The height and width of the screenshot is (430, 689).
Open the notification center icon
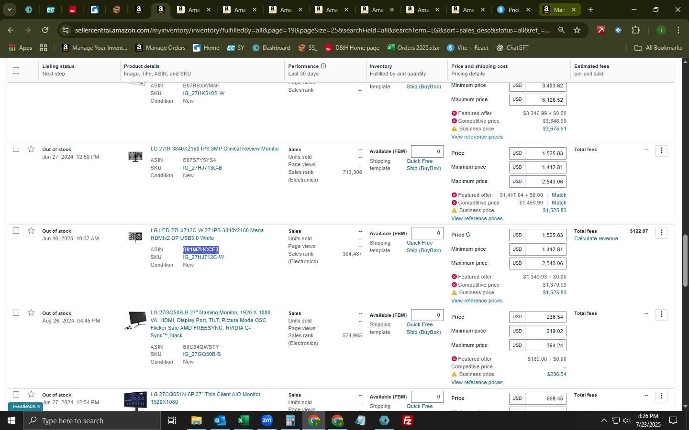[x=673, y=420]
